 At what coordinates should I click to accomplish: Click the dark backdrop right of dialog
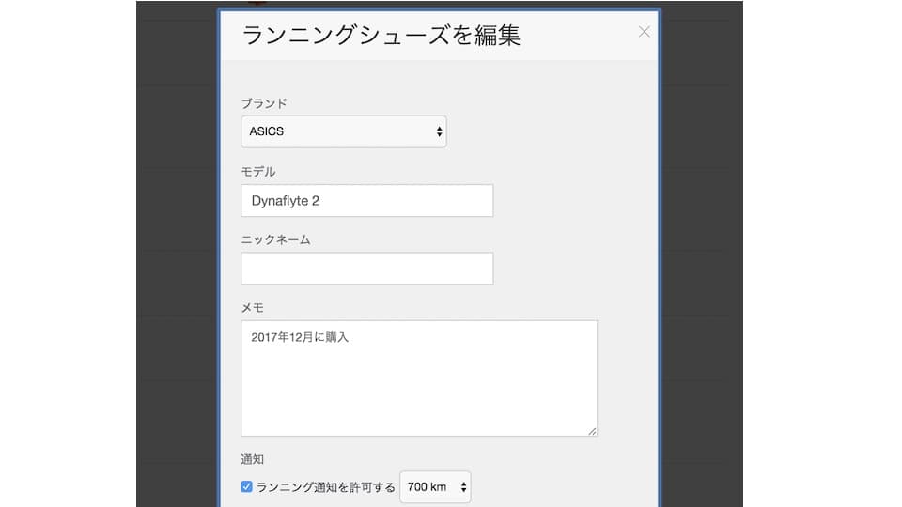pos(702,253)
